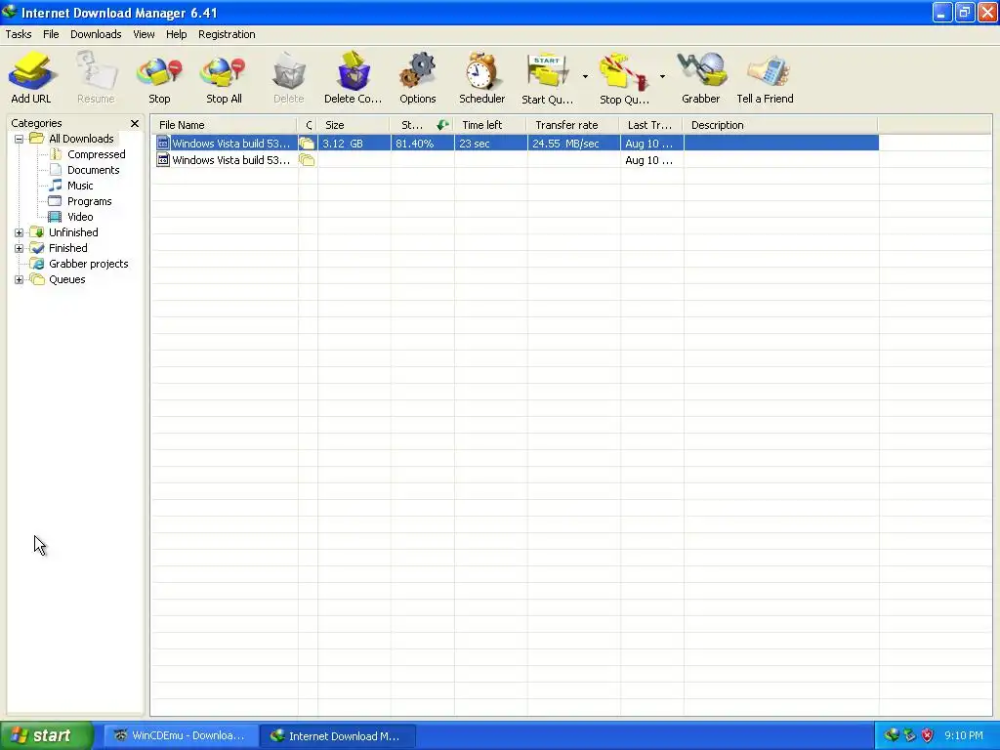Click Internet Download Manager taskbar button
Image resolution: width=1000 pixels, height=750 pixels.
pyautogui.click(x=337, y=736)
